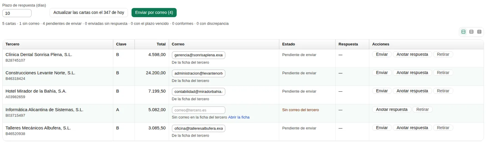The height and width of the screenshot is (143, 486).
Task: Annotate response for Clínica Dental Sonrisa Plena
Action: [x=412, y=54]
